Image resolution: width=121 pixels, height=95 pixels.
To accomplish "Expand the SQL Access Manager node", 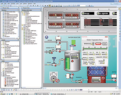I will point(2,73).
